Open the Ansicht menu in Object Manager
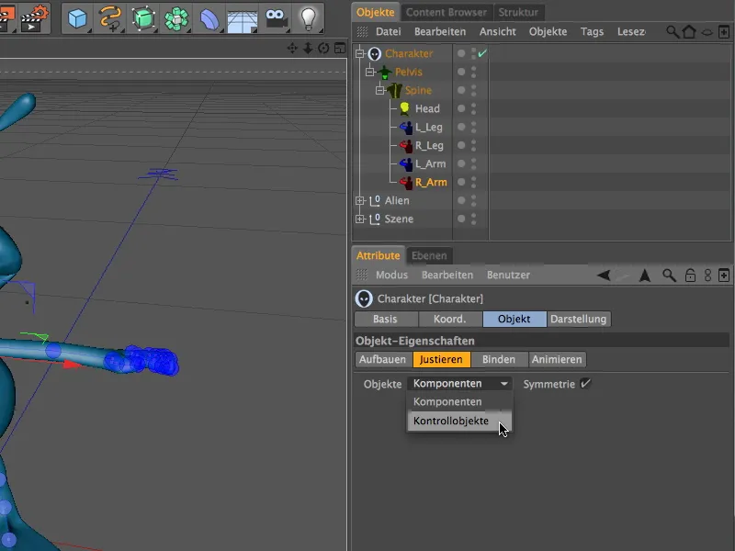This screenshot has width=735, height=551. point(497,32)
